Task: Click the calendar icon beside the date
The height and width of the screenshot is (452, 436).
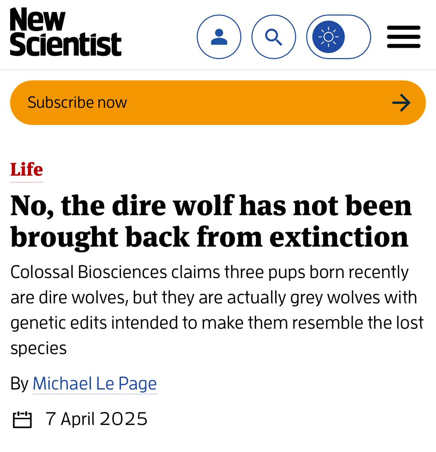Action: point(22,420)
